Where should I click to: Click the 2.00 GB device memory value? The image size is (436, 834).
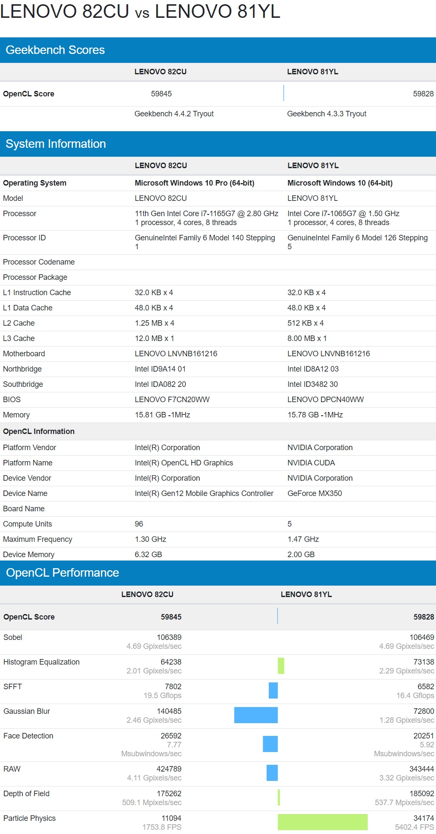pos(301,555)
